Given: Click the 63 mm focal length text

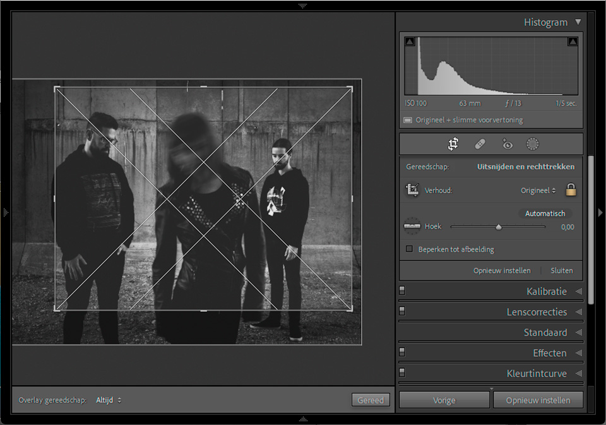Looking at the screenshot, I should (470, 104).
